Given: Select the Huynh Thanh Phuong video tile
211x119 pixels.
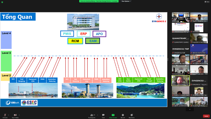Looking at the screenshot, I should point(199,102).
